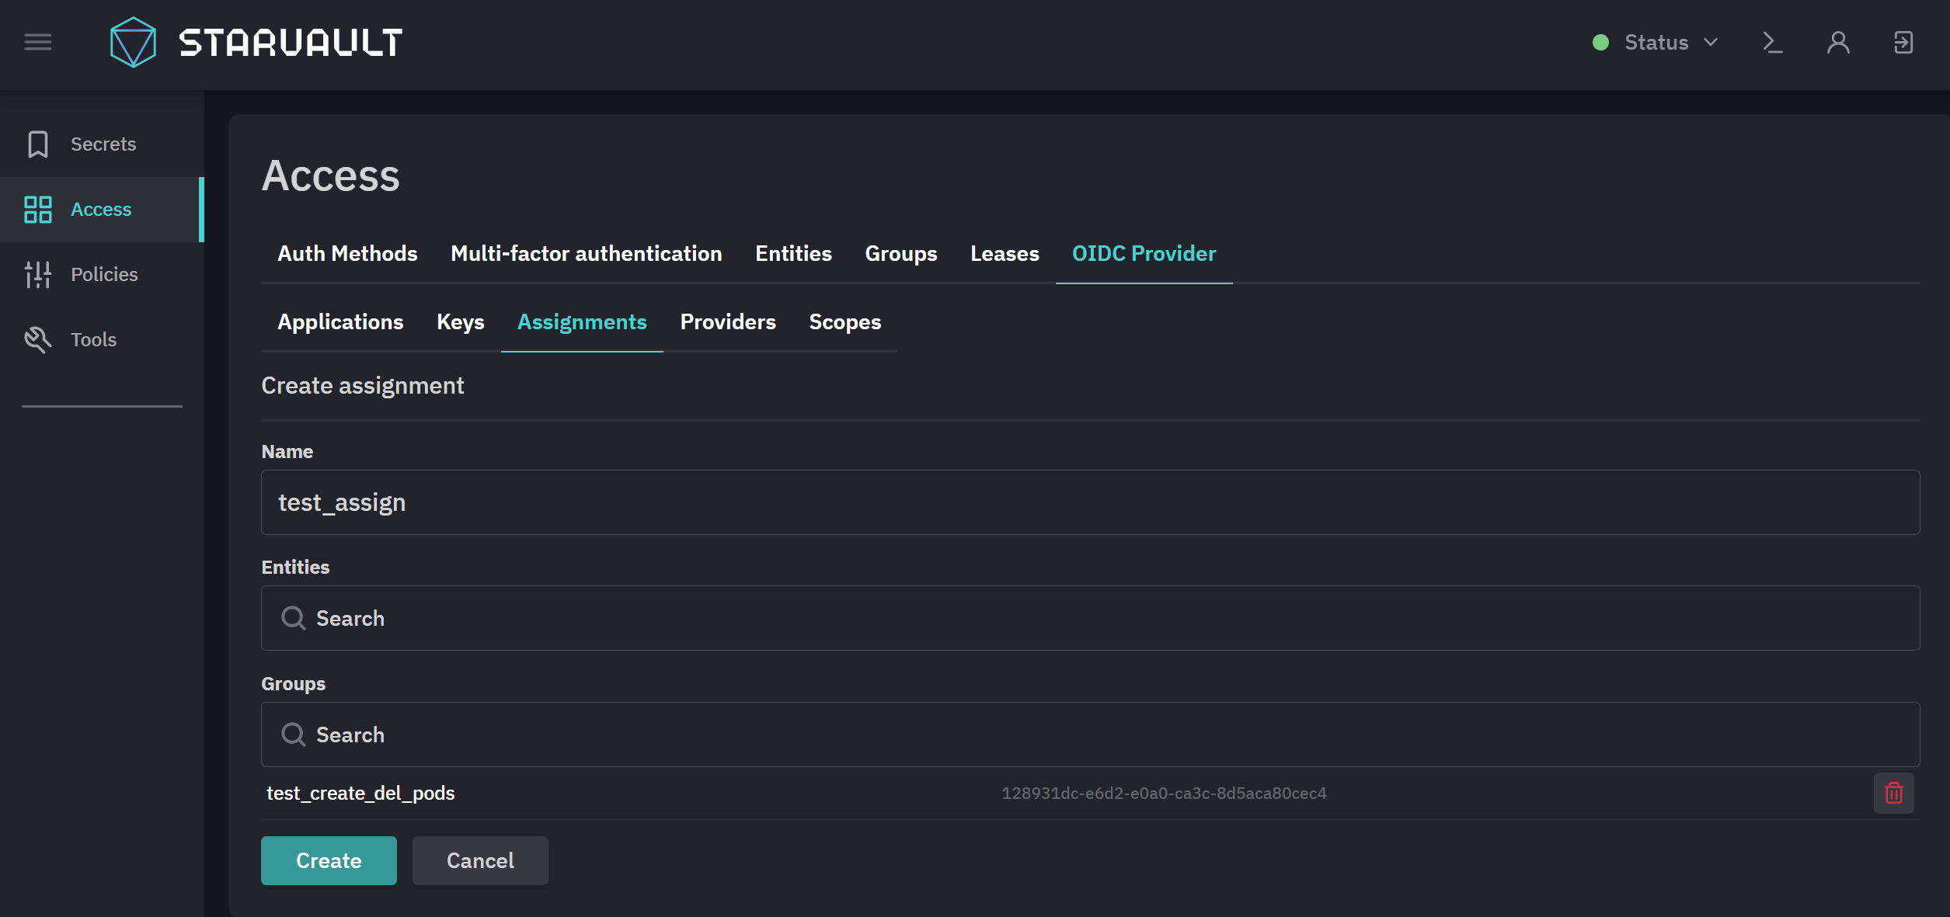Click the Cancel button
Image resolution: width=1950 pixels, height=917 pixels.
pos(480,860)
